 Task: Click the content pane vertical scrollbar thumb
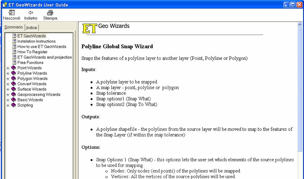coord(300,89)
